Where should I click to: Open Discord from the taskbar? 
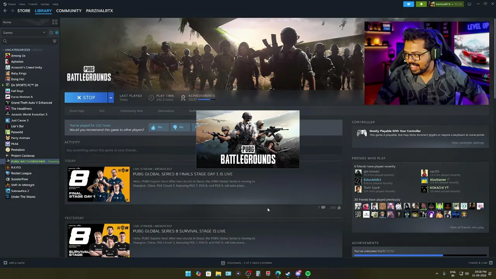298,274
